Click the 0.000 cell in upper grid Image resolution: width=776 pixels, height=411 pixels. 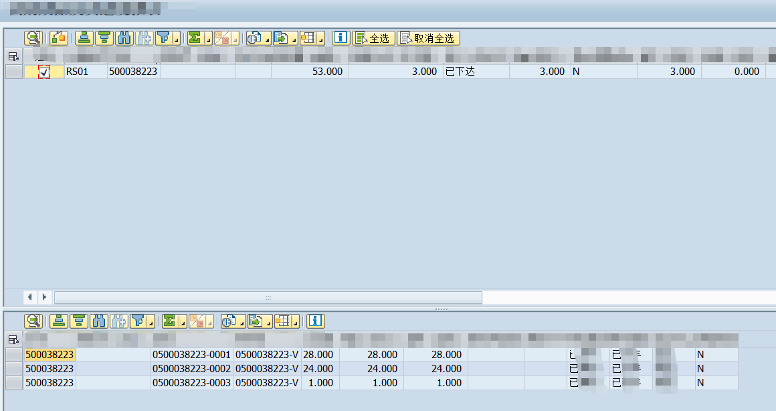pyautogui.click(x=733, y=72)
